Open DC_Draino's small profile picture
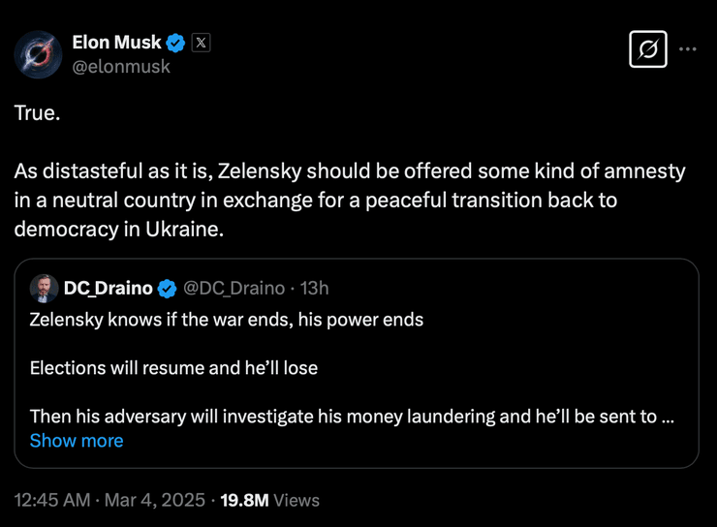Screen dimensions: 717x527 click(43, 288)
